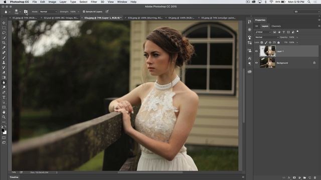Lock all layer attributes

click(278, 42)
